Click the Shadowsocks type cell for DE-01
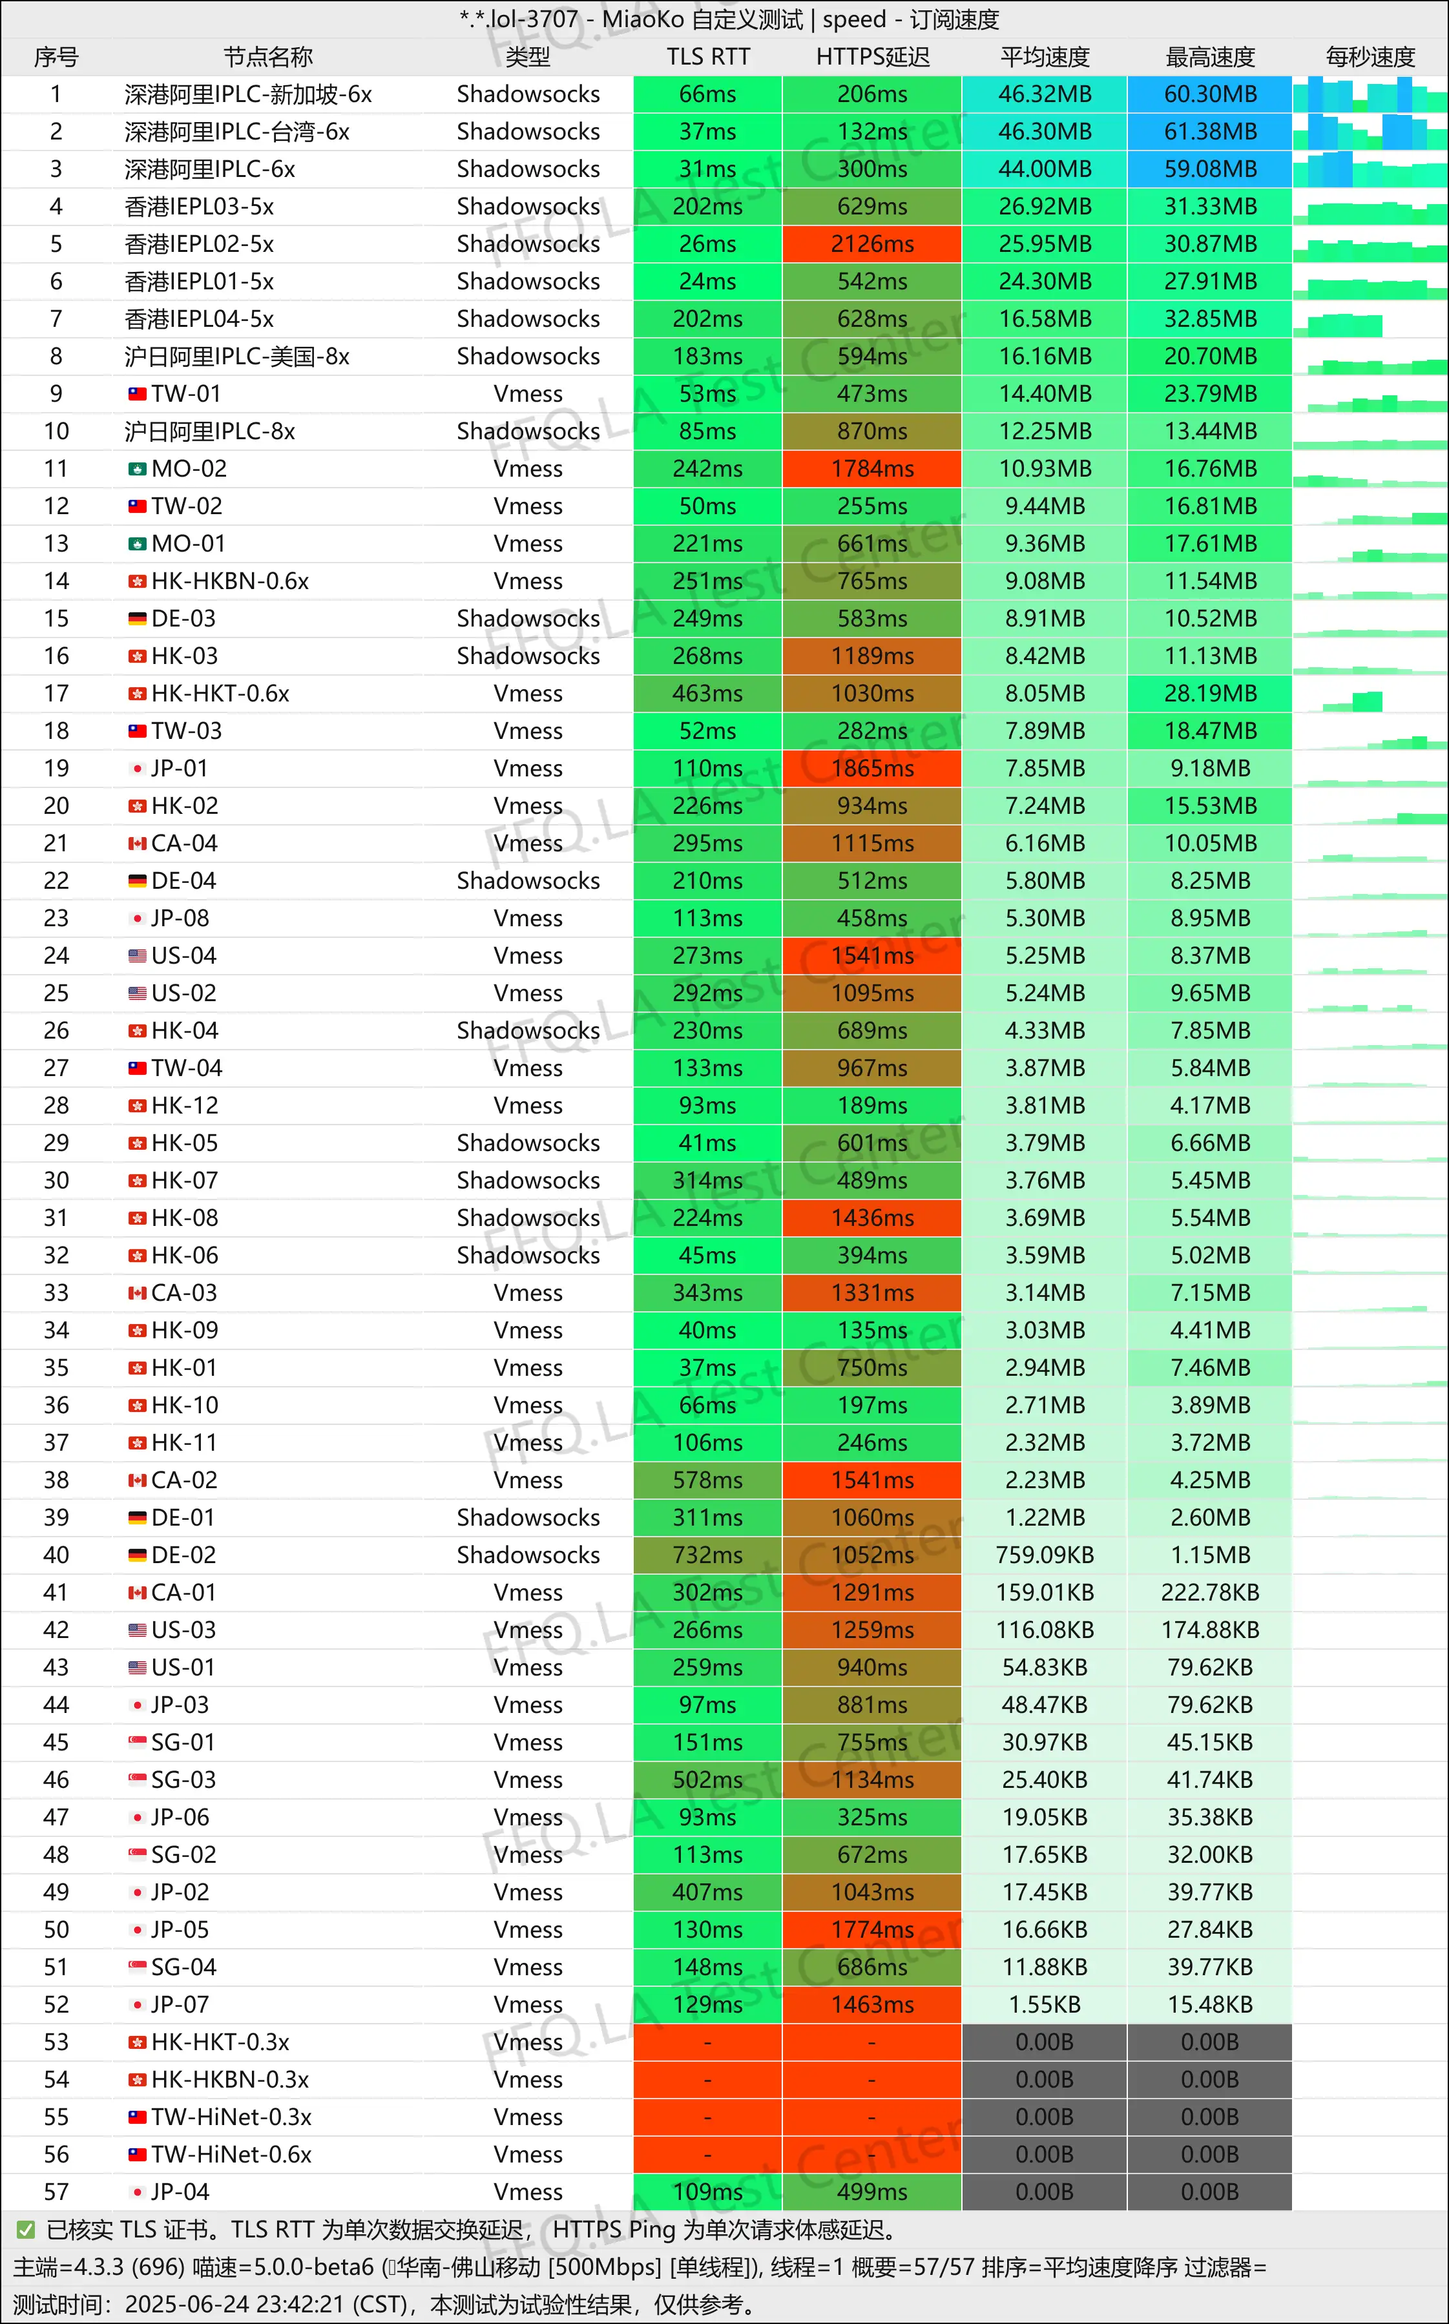Viewport: 1449px width, 2324px height. pyautogui.click(x=528, y=1517)
